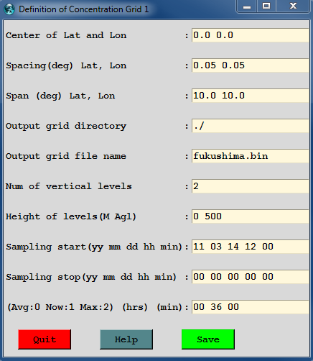Viewport: 313px width, 361px height.
Task: Minimize the Concentration Grid window
Action: (x=247, y=6)
